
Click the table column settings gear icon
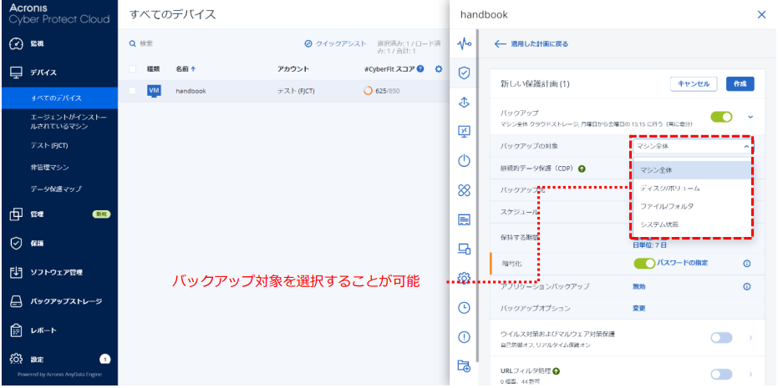click(x=439, y=68)
